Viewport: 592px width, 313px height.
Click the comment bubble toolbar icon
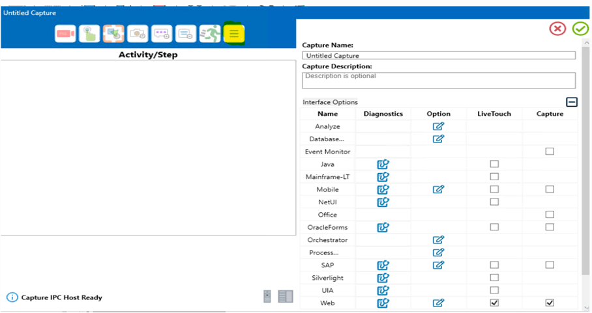coord(162,34)
